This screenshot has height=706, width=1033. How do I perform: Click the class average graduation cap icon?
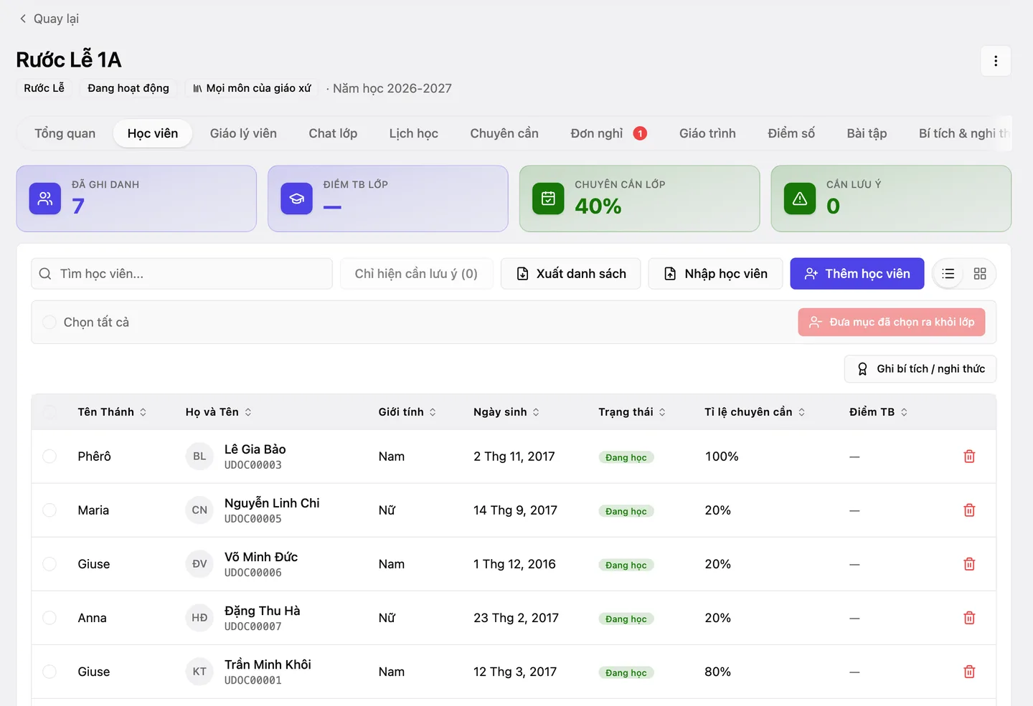[296, 199]
